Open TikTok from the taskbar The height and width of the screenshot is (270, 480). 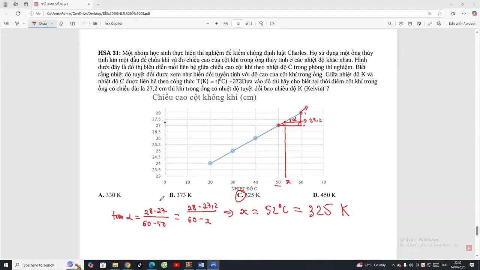tap(139, 265)
